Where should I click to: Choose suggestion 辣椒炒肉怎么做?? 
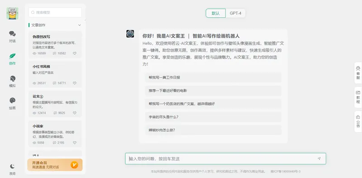tap(213, 130)
